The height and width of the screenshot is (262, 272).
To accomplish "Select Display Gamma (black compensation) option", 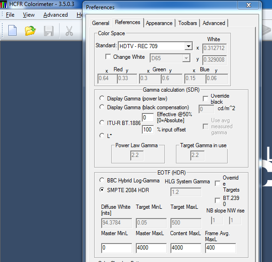I will pos(102,107).
